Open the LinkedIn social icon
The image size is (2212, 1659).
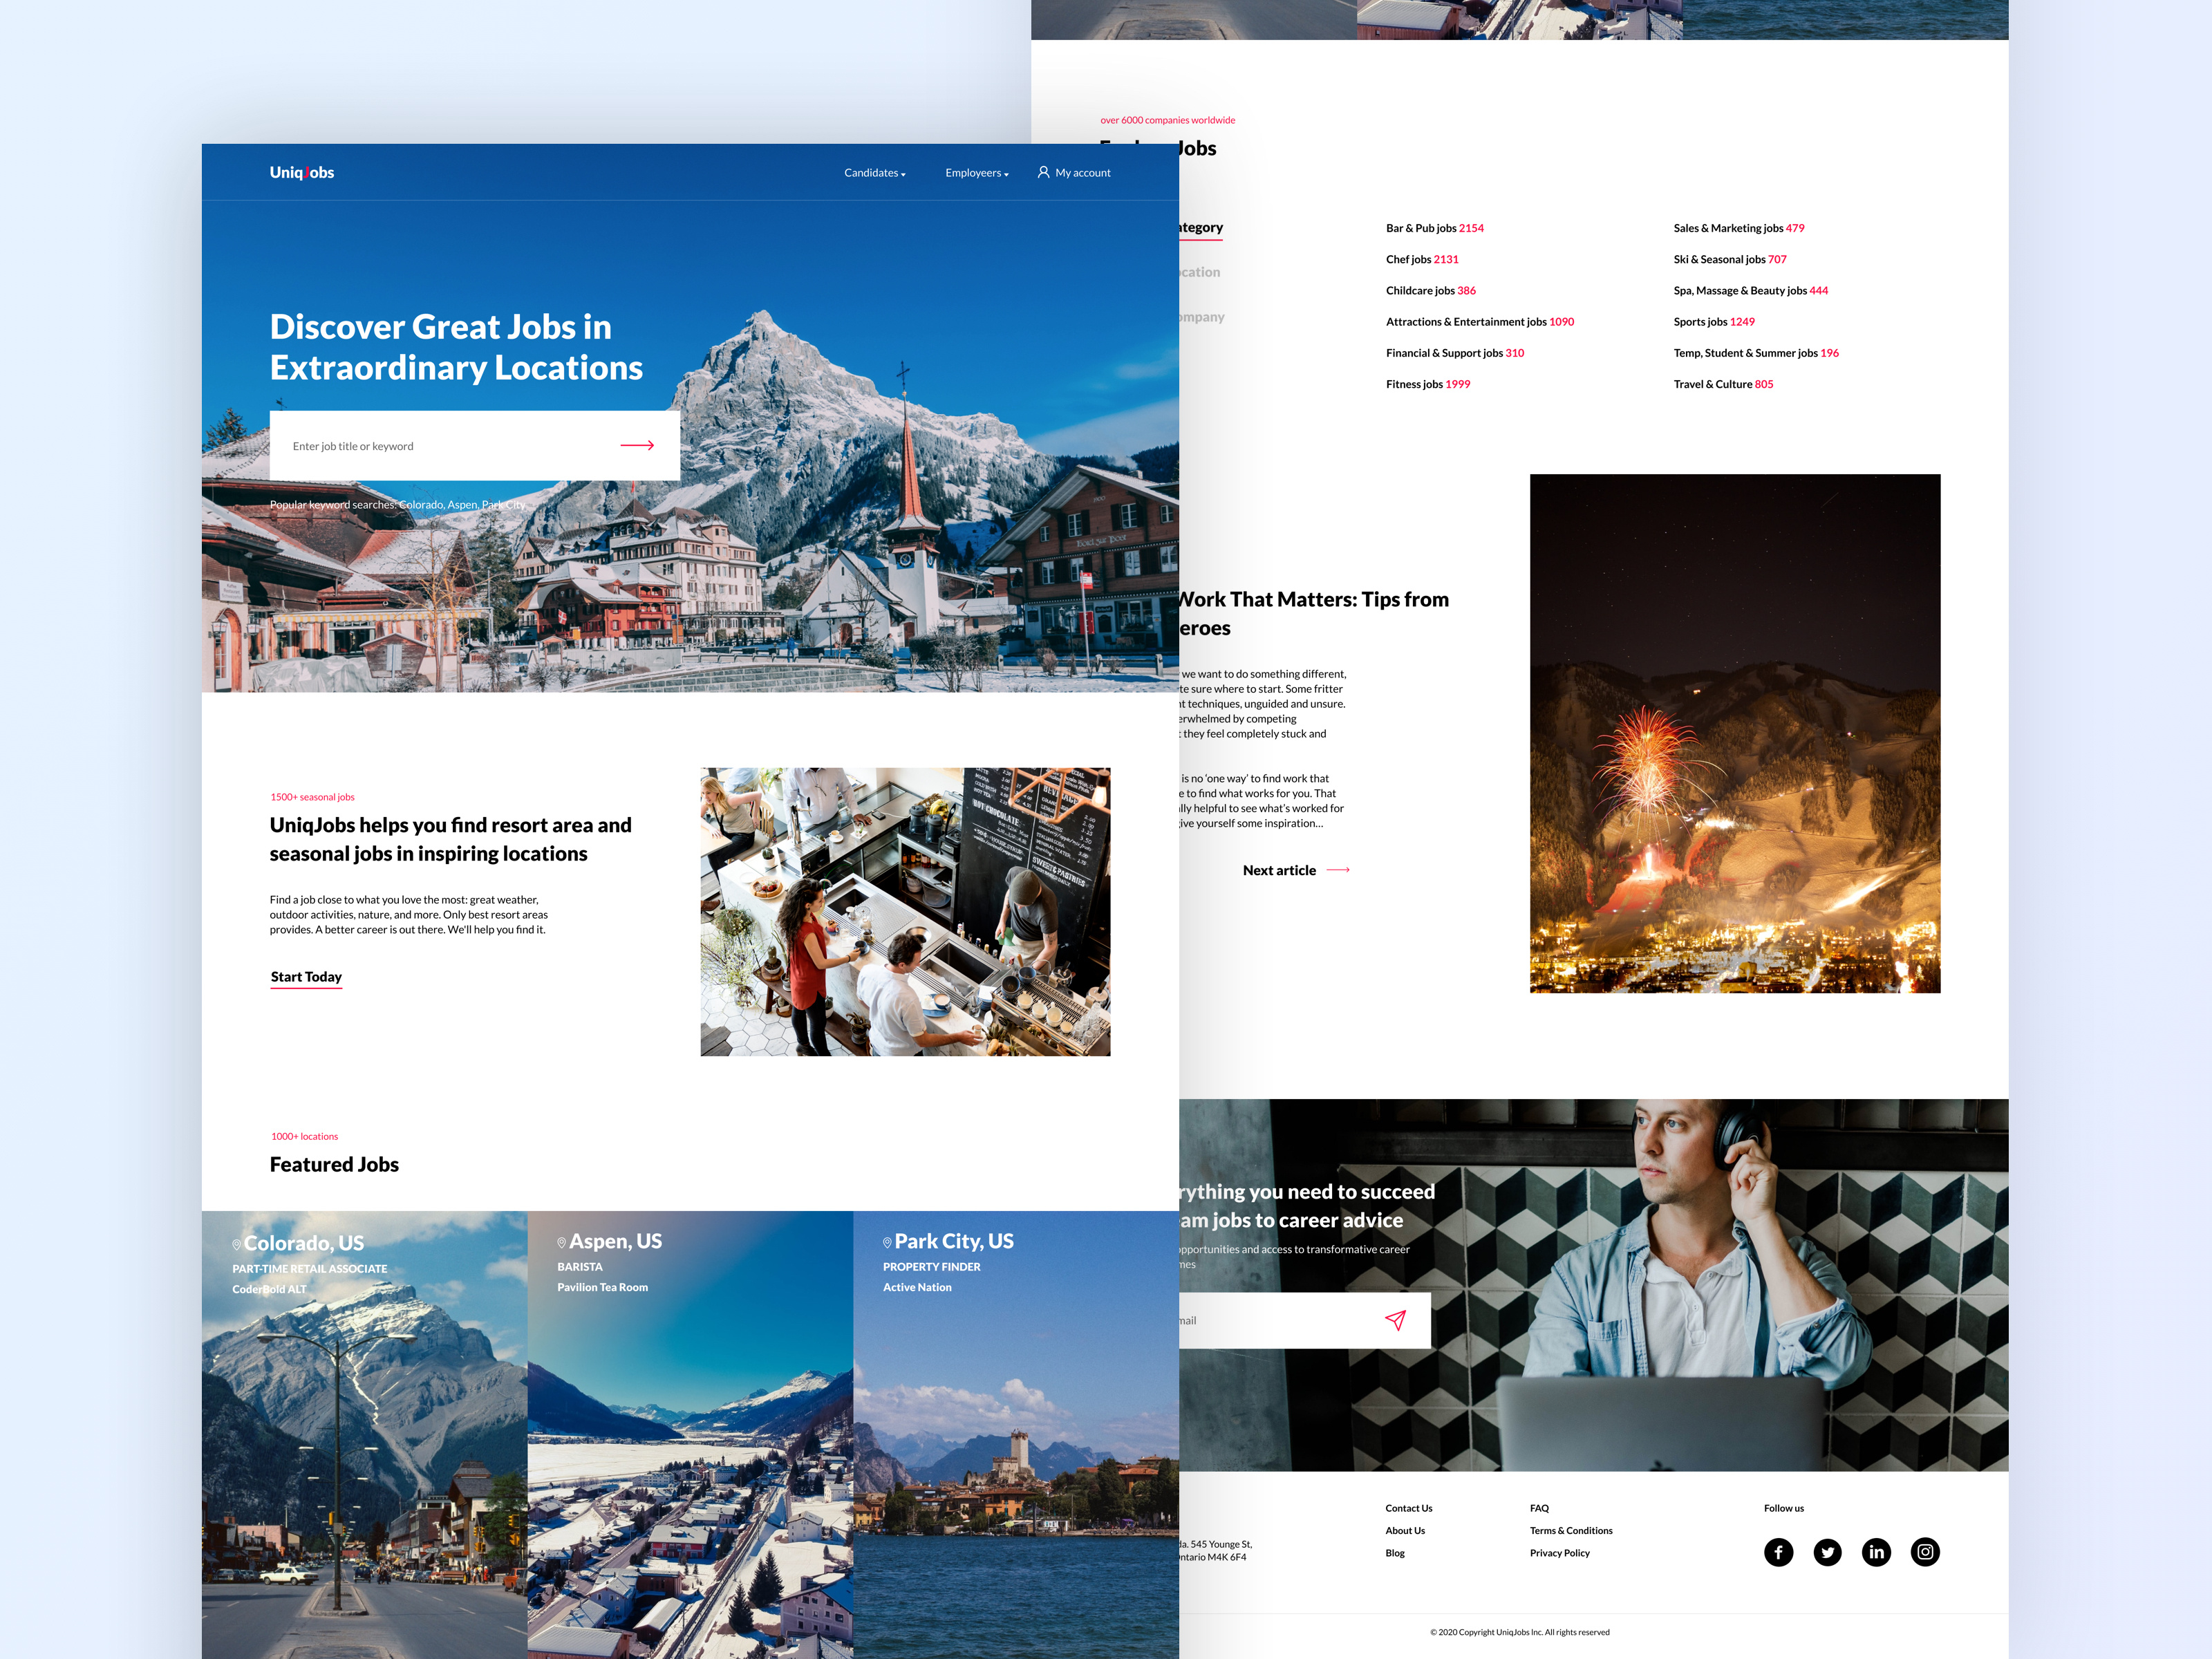click(x=1876, y=1552)
